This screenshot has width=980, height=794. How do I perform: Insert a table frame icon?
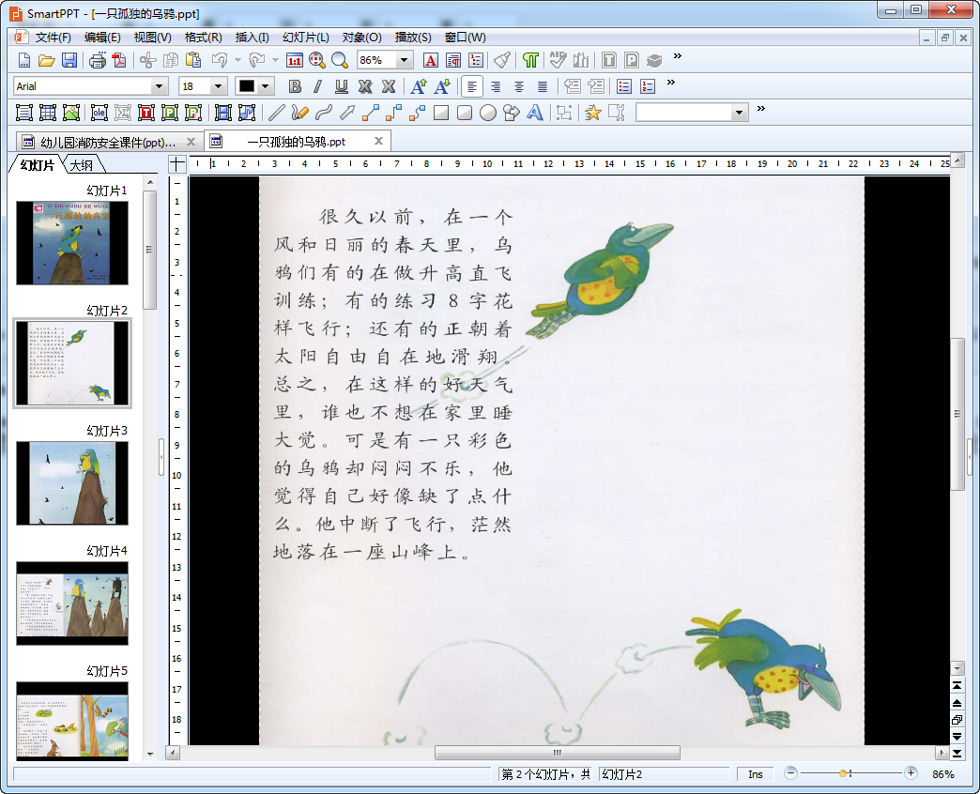click(x=48, y=113)
